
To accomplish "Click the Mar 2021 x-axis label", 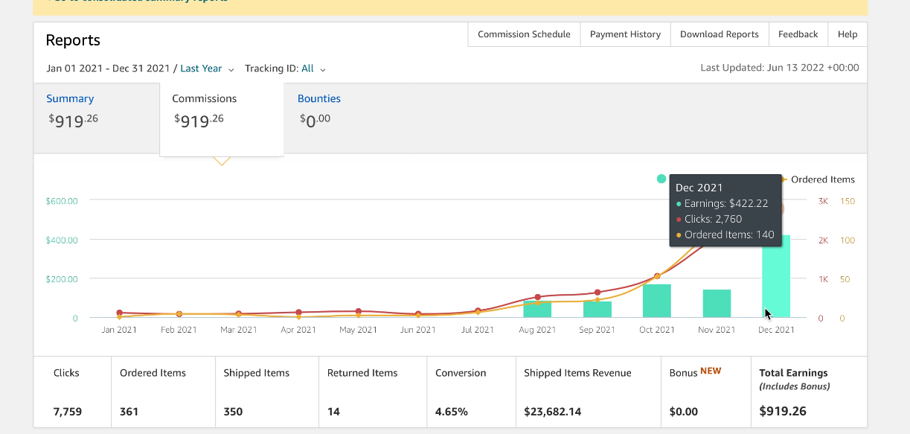I will pyautogui.click(x=239, y=330).
